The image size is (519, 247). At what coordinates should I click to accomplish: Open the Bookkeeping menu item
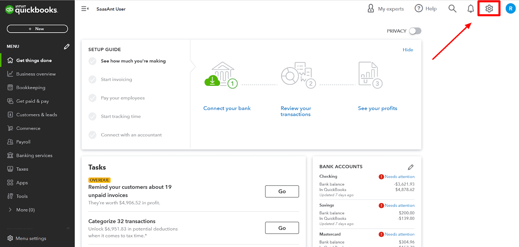tap(37, 88)
